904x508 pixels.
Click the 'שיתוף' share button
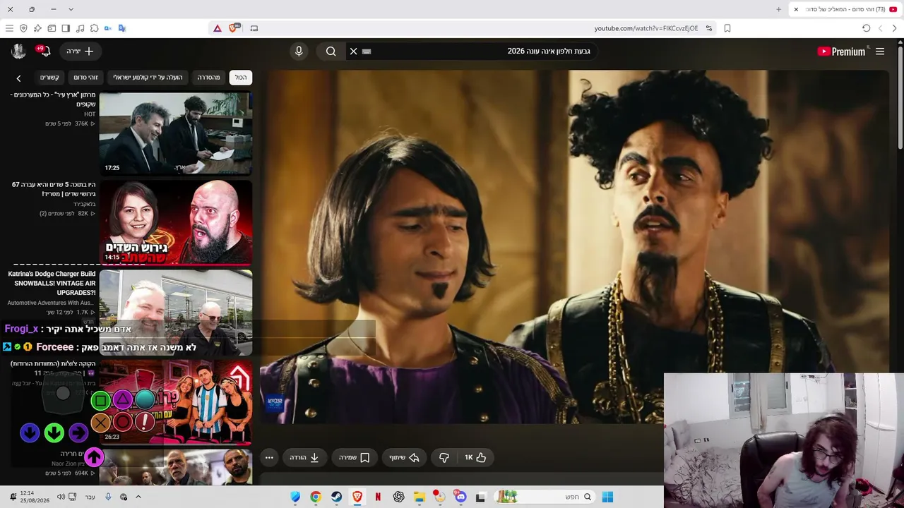[x=405, y=457]
